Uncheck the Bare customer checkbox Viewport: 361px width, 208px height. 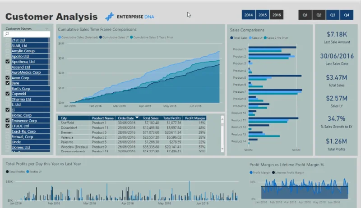8,83
